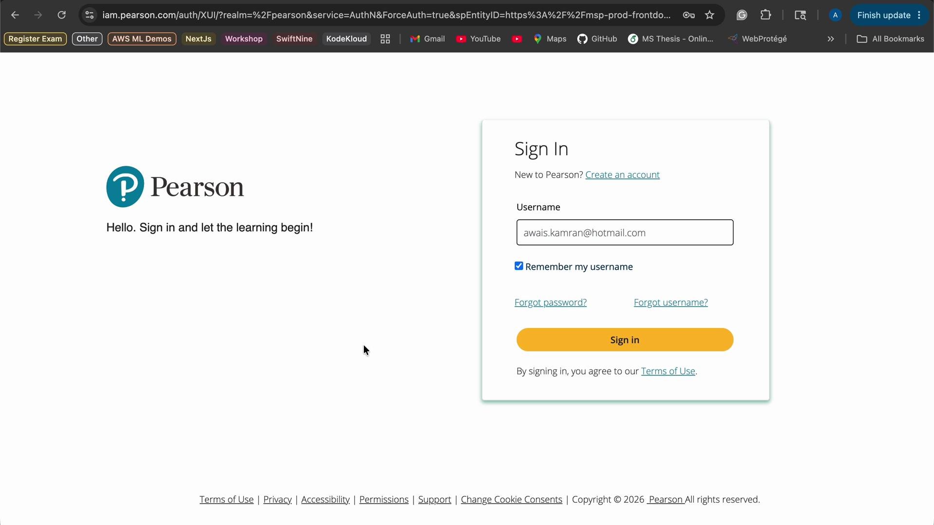Open the GitHub bookmark
This screenshot has height=525, width=934.
(x=597, y=39)
